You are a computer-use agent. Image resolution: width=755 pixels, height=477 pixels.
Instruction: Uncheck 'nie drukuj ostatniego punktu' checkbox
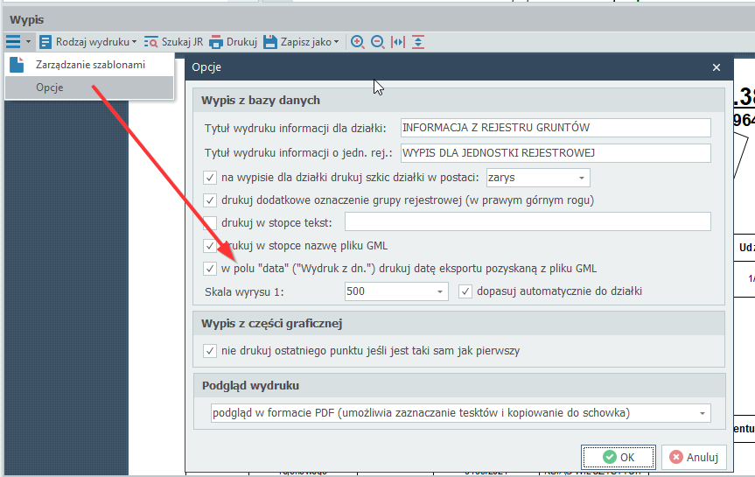[x=210, y=351]
